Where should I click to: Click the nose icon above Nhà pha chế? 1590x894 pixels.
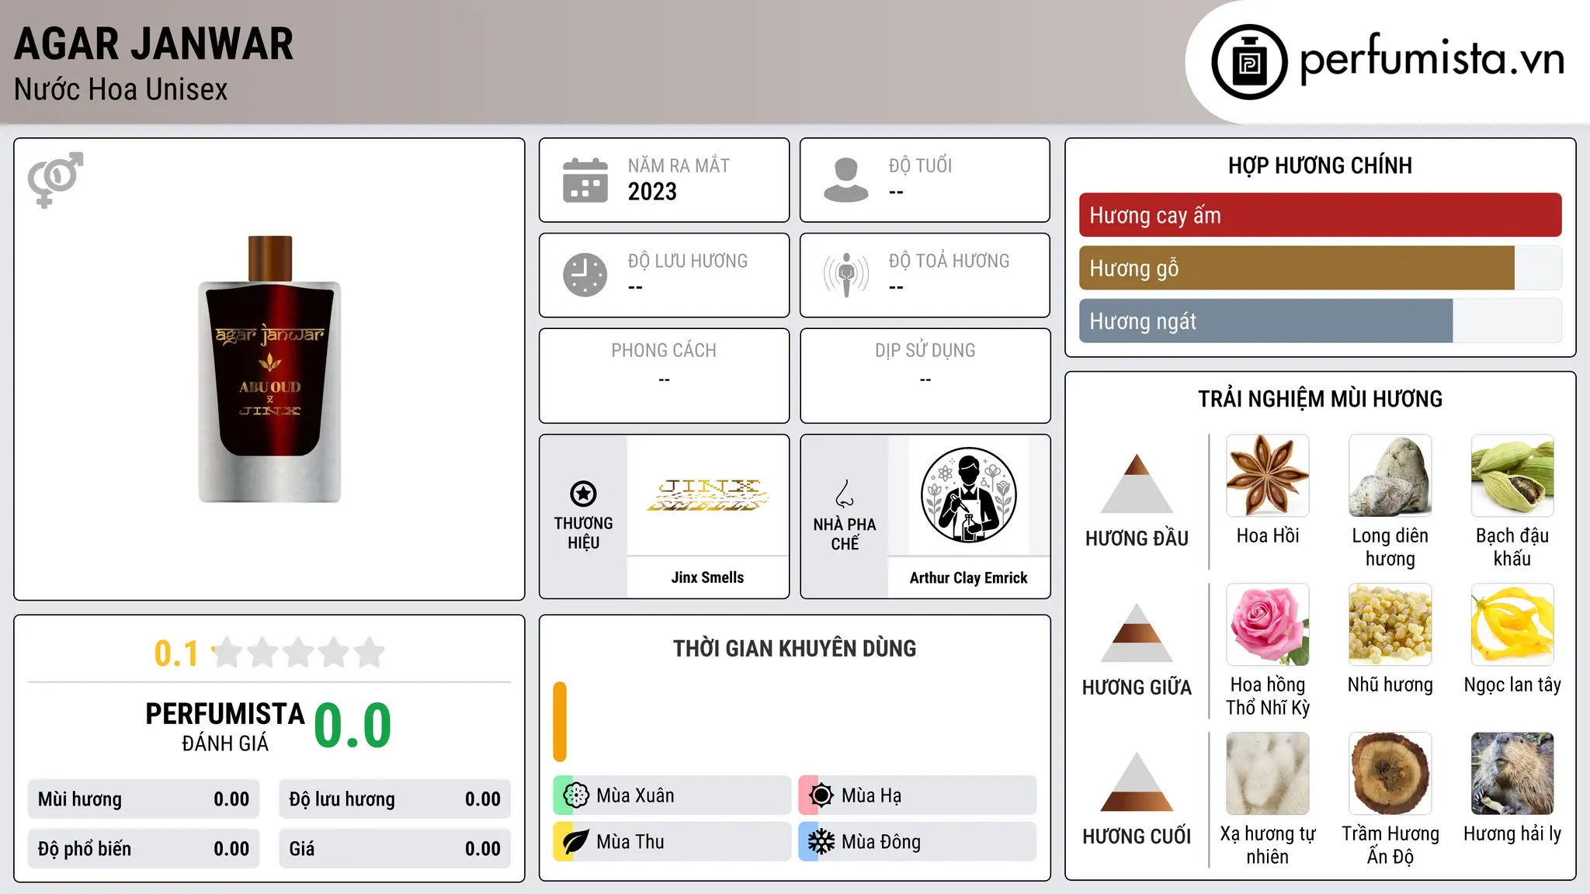coord(845,494)
